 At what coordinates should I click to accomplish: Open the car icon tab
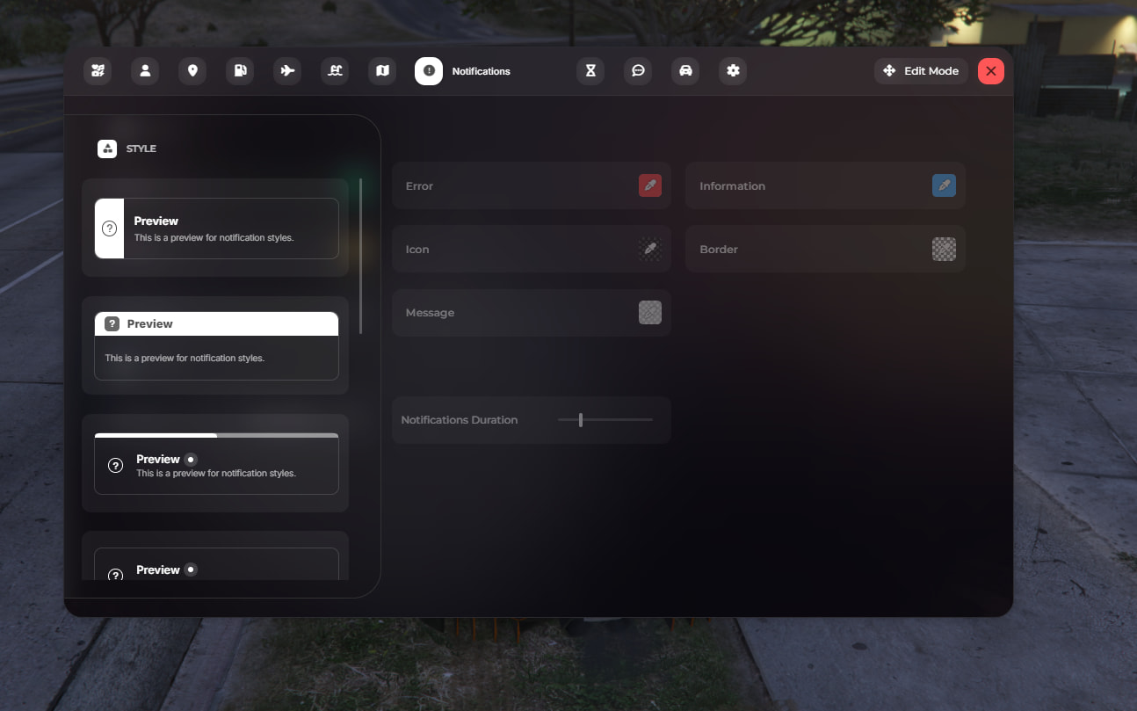point(685,71)
